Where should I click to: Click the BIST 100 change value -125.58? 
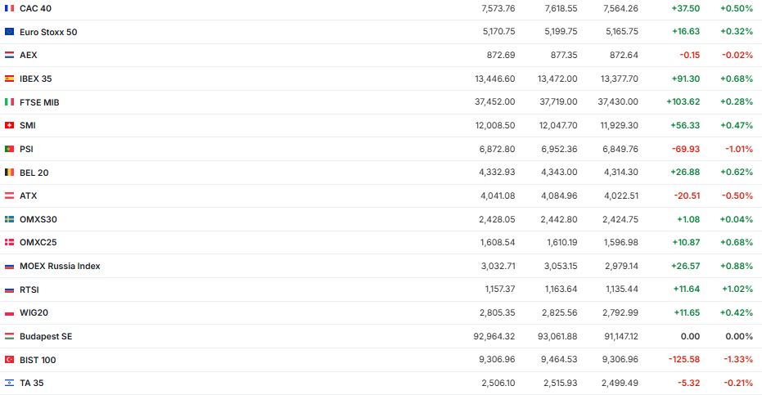683,360
